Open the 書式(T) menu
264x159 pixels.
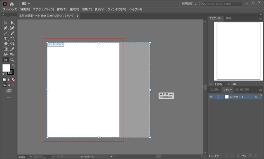pos(61,9)
